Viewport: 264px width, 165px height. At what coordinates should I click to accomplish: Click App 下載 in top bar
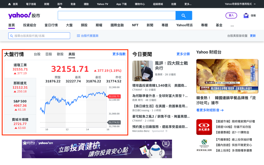121,4
